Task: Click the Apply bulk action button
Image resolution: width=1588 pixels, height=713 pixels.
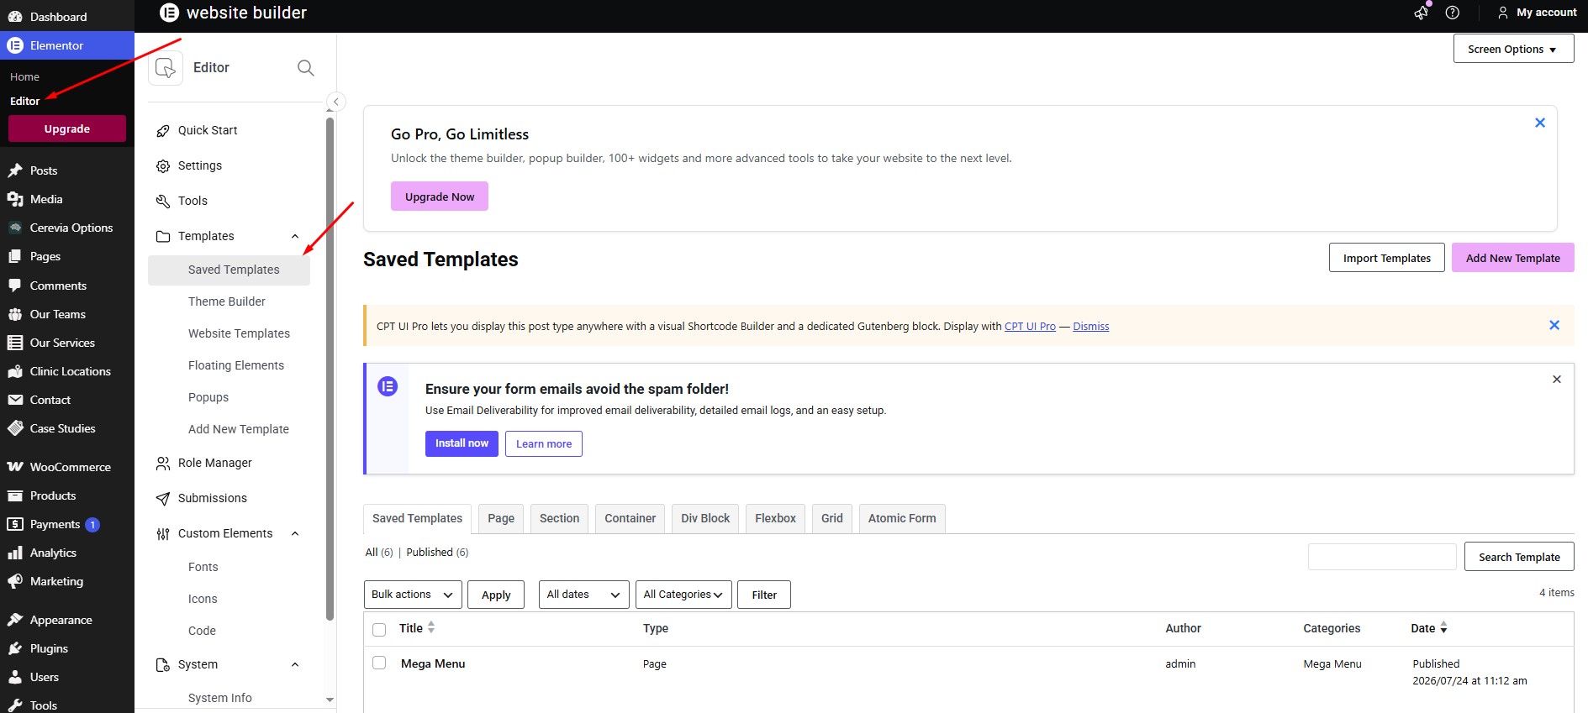Action: click(x=496, y=595)
